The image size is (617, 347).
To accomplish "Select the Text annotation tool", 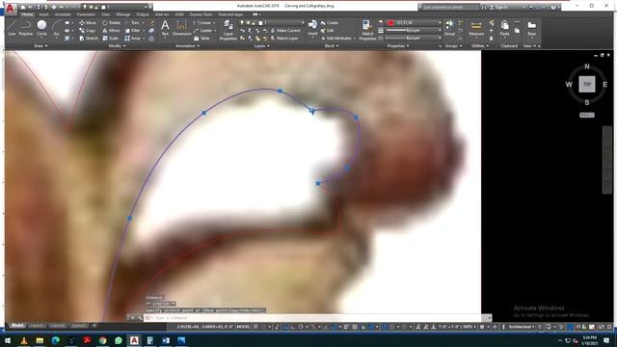I will click(165, 28).
